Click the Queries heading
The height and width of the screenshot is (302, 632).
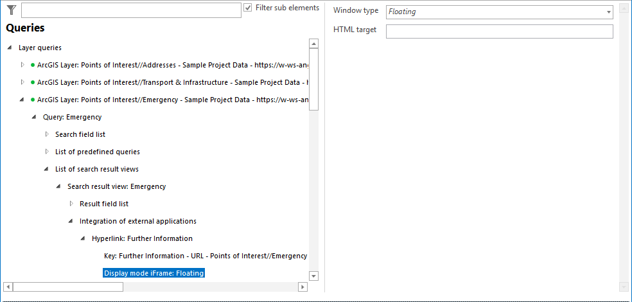25,28
